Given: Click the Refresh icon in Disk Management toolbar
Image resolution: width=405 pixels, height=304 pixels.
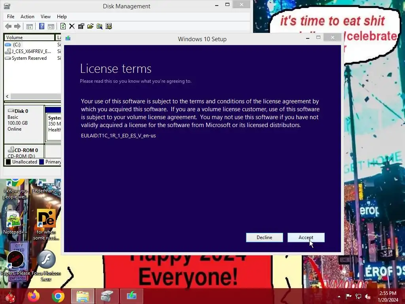Looking at the screenshot, I should (63, 26).
